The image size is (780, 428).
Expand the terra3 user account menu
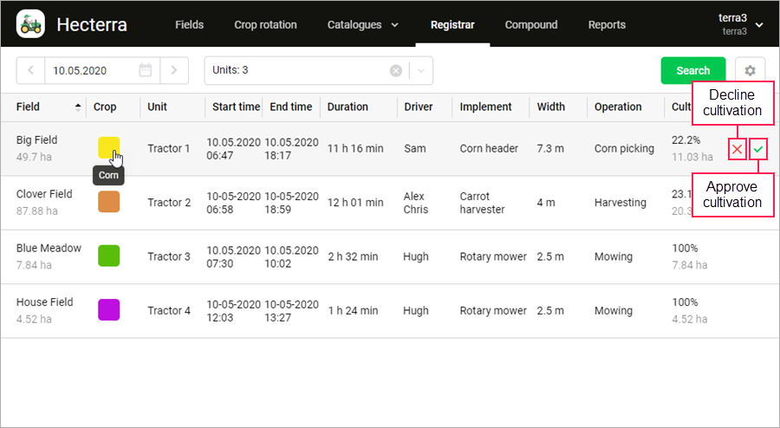click(x=759, y=24)
